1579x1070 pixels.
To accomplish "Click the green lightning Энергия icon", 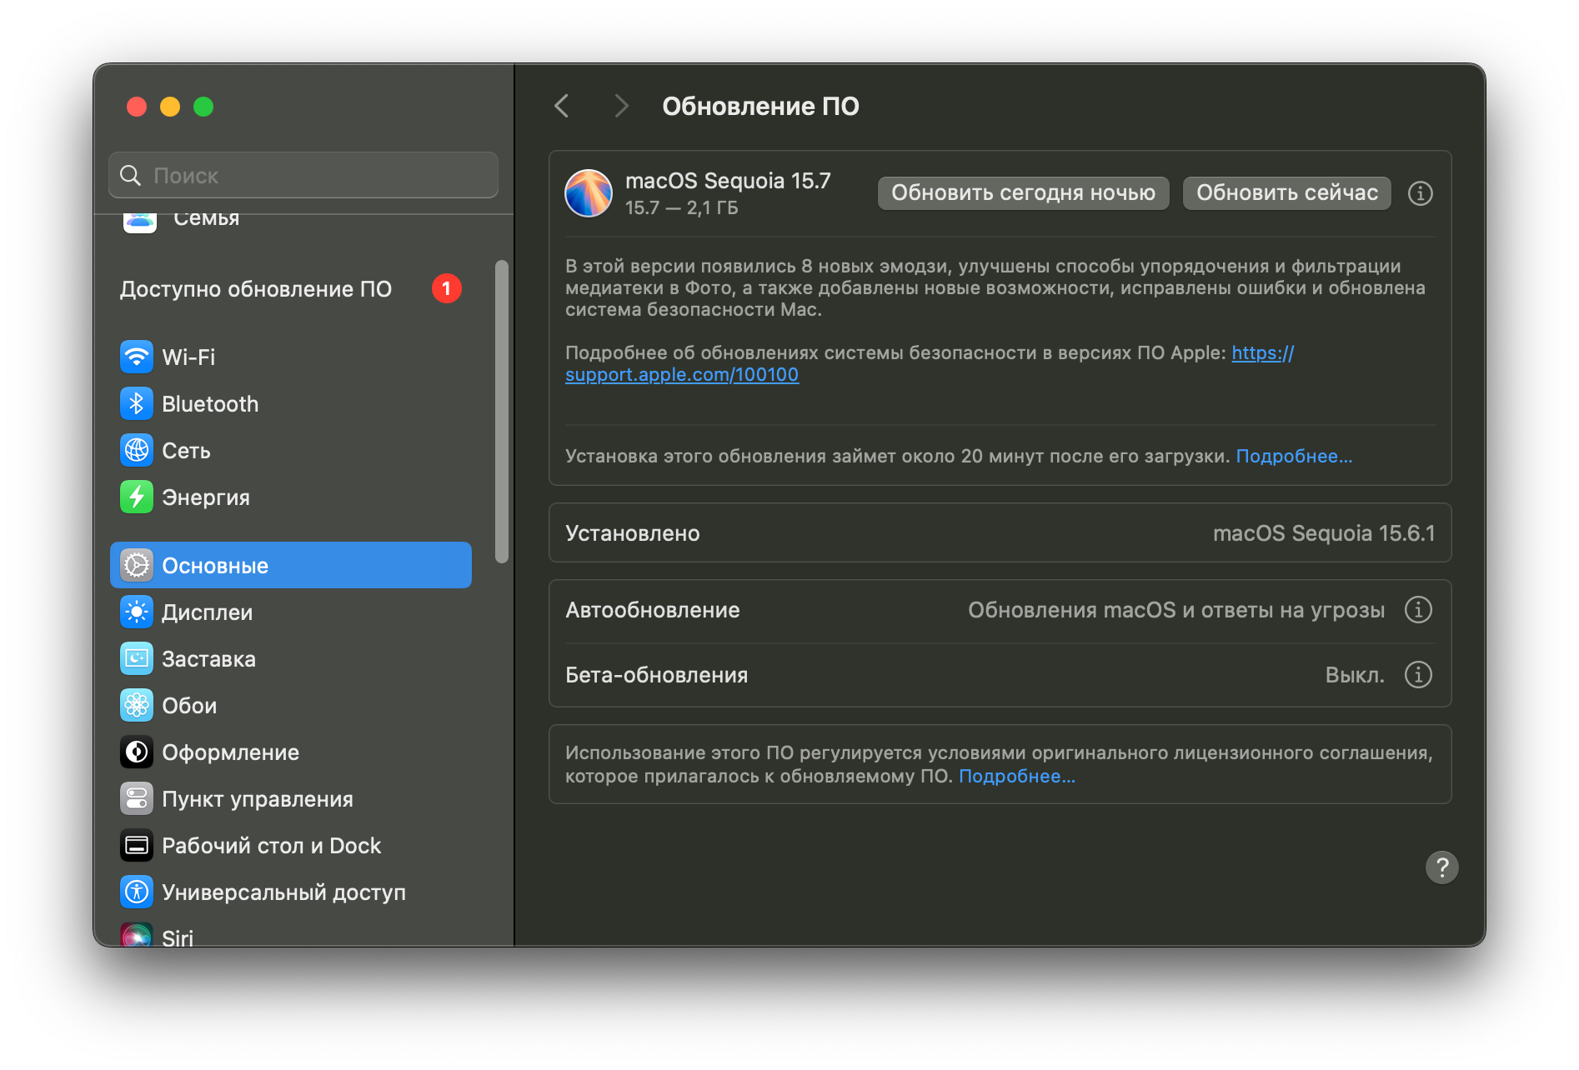I will click(x=137, y=497).
